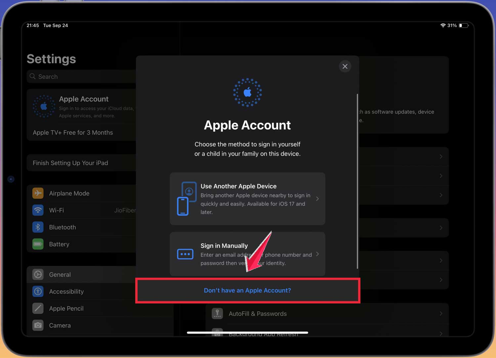This screenshot has height=358, width=496.
Task: Select Finish Setting Up Your iPad
Action: click(x=70, y=163)
